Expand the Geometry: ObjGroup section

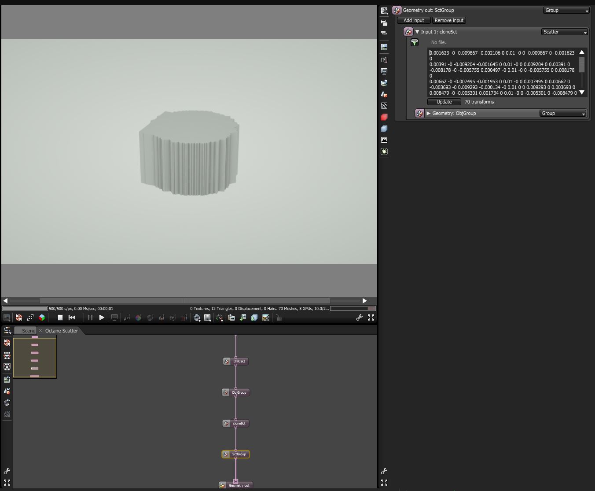(429, 113)
